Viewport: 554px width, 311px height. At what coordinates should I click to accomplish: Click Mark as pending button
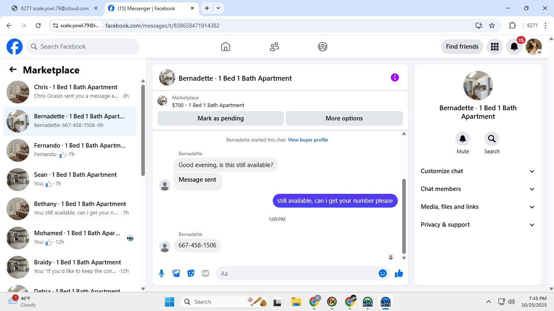[x=221, y=118]
